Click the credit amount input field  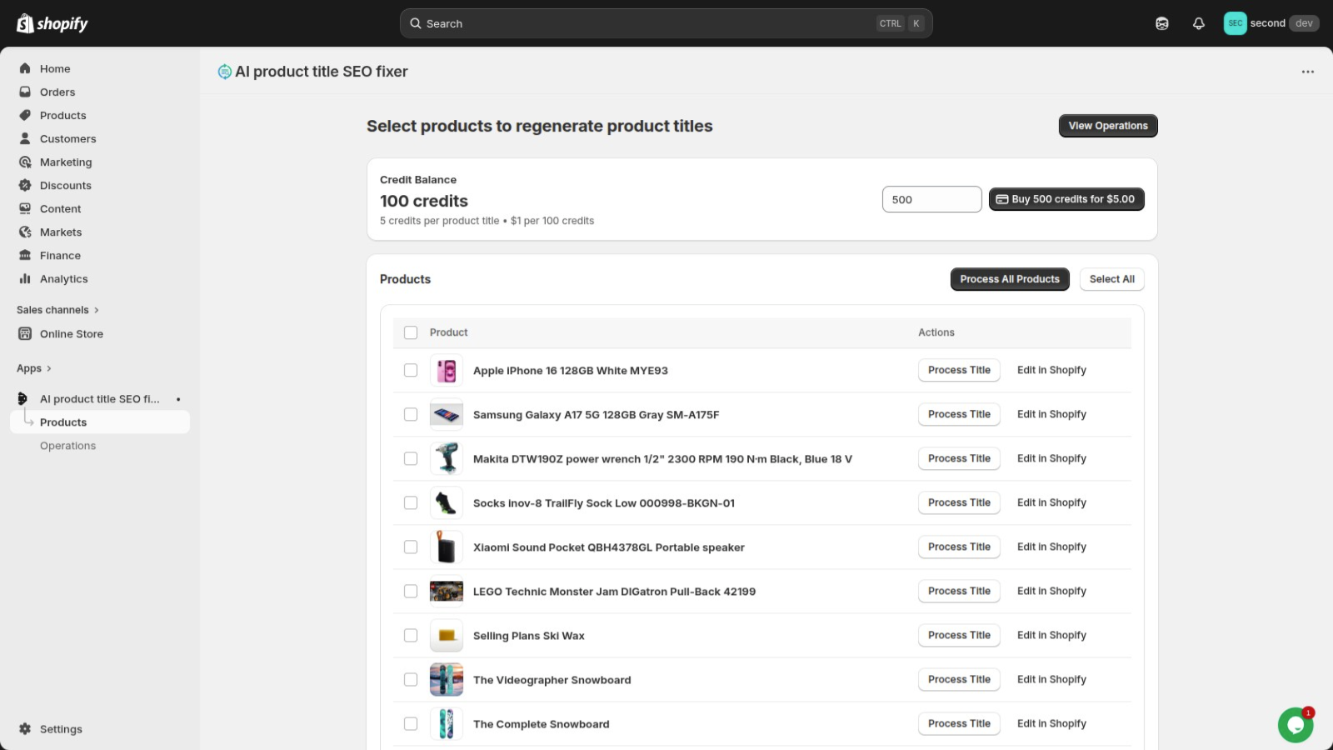tap(931, 199)
